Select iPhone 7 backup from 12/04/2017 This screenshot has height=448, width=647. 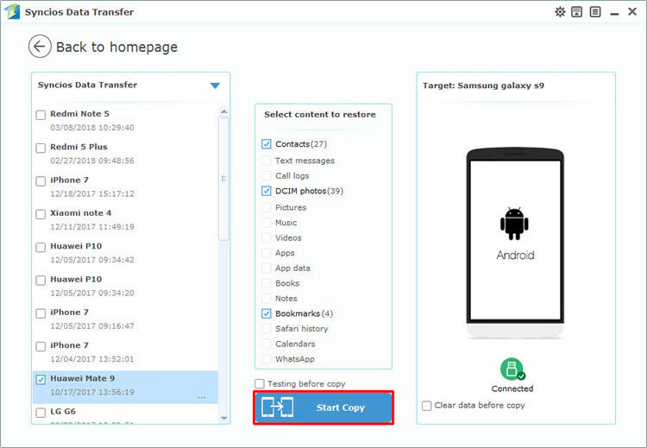[x=41, y=346]
